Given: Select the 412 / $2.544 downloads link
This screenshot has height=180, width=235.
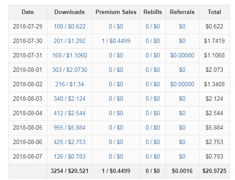Looking at the screenshot, I should coord(70,113).
